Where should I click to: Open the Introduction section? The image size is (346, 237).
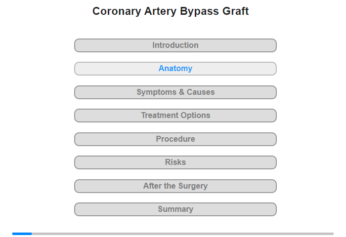tap(175, 45)
